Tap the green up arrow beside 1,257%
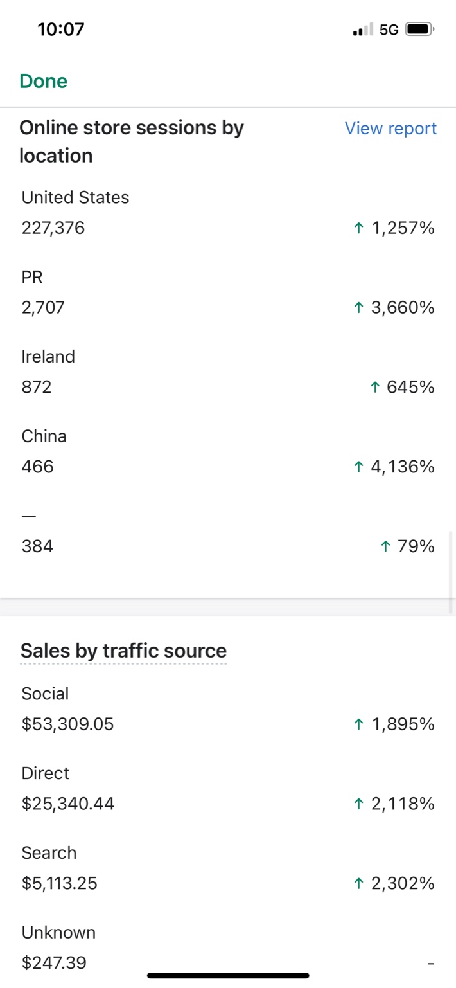The width and height of the screenshot is (456, 988). [359, 228]
